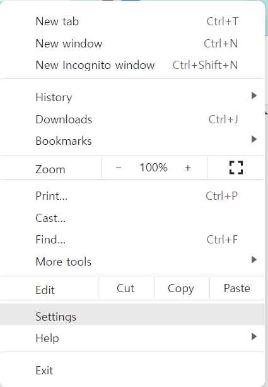268x387 pixels.
Task: Select Print... from the menu
Action: click(132, 196)
